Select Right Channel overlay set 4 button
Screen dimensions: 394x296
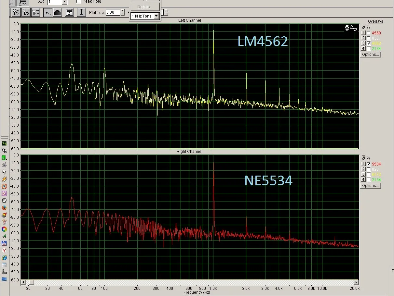pos(363,179)
